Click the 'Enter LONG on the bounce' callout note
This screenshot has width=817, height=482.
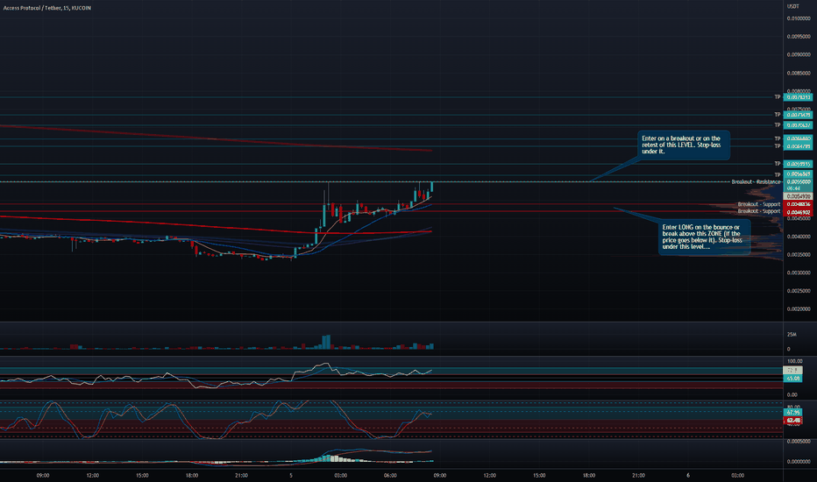point(705,237)
